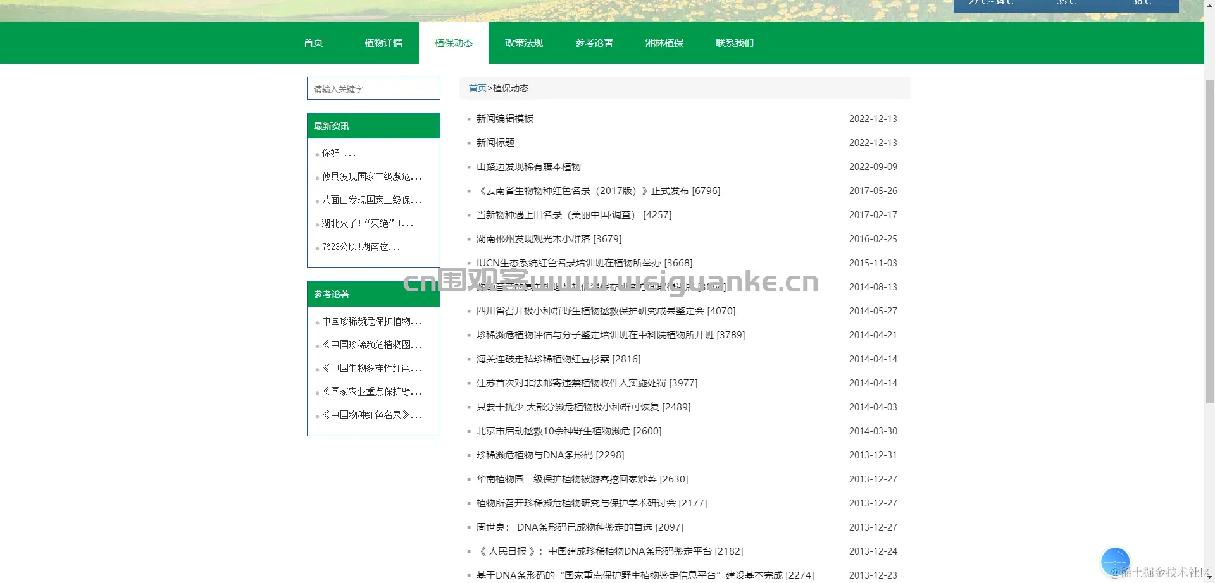
Task: Open the news item 新闻编辑模板
Action: (x=505, y=119)
